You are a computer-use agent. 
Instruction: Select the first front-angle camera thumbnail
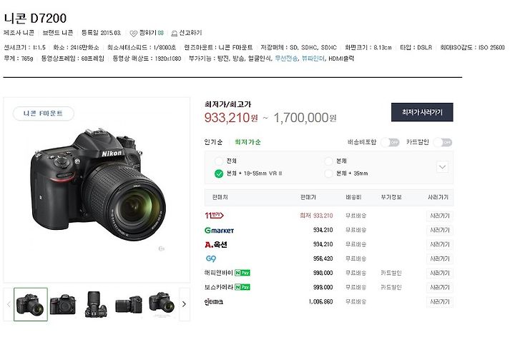pos(31,304)
